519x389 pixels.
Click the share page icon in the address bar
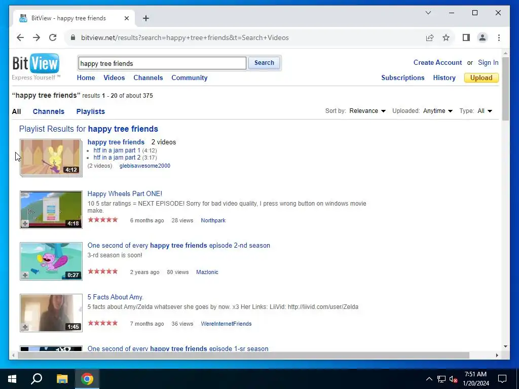pyautogui.click(x=430, y=37)
